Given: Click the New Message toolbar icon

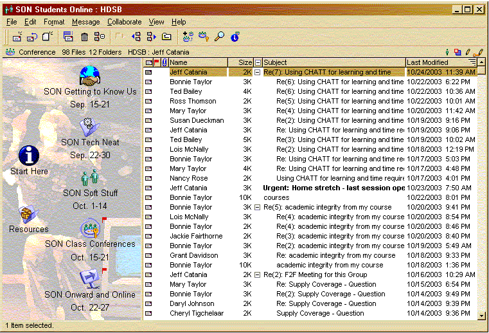Looking at the screenshot, I should tap(17, 37).
